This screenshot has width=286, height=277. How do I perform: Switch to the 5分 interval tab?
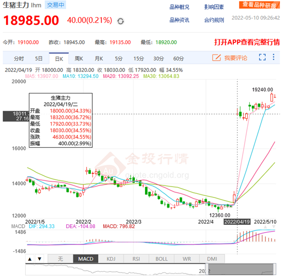(x=119, y=58)
